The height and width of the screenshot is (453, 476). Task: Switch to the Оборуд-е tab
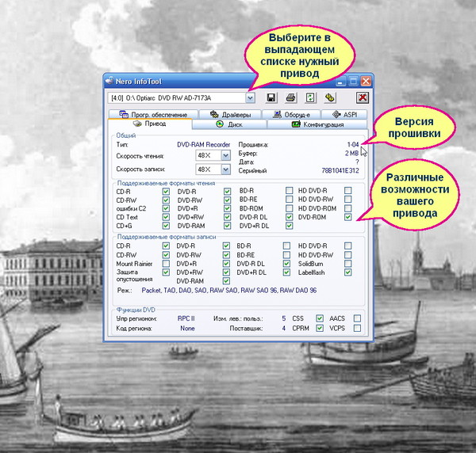(x=291, y=115)
